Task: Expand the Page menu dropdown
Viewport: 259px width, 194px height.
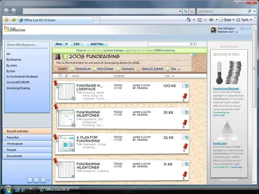Action: [233, 20]
